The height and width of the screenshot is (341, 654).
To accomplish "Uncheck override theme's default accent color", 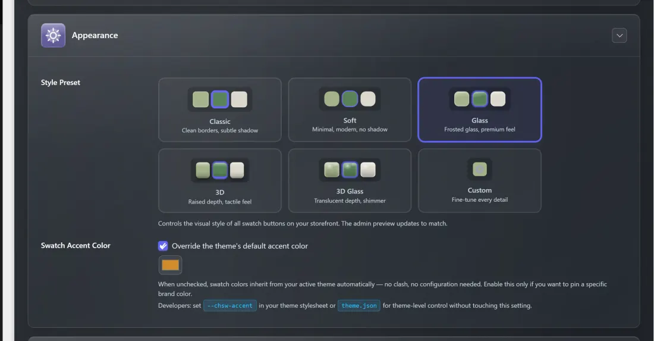I will pos(163,246).
